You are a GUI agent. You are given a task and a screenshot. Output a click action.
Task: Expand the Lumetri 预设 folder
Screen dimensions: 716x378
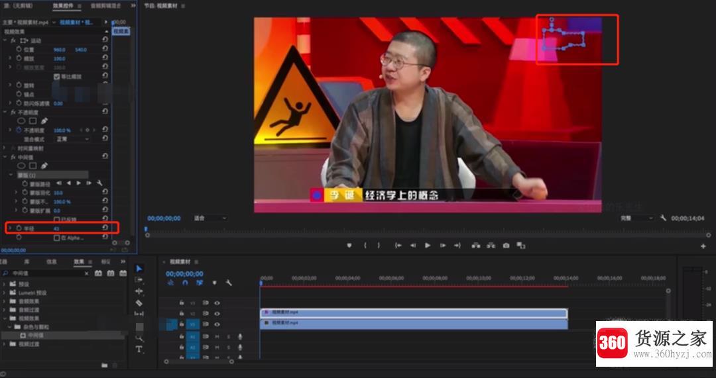click(x=4, y=293)
